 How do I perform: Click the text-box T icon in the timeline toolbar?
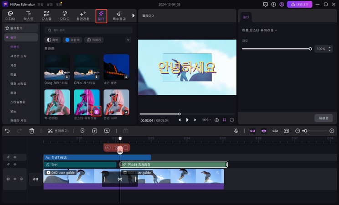(x=95, y=131)
